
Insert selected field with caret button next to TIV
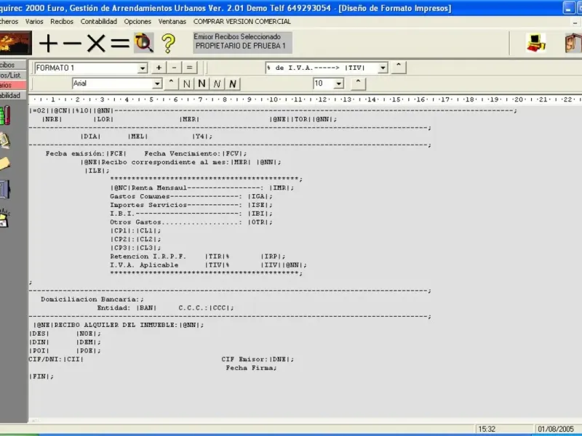399,68
